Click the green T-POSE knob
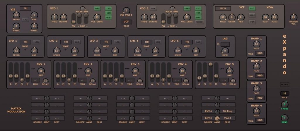Viewport: 300px width, 131px height. pos(284,104)
